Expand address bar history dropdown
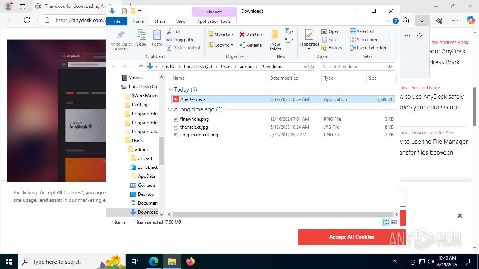 tap(305, 67)
